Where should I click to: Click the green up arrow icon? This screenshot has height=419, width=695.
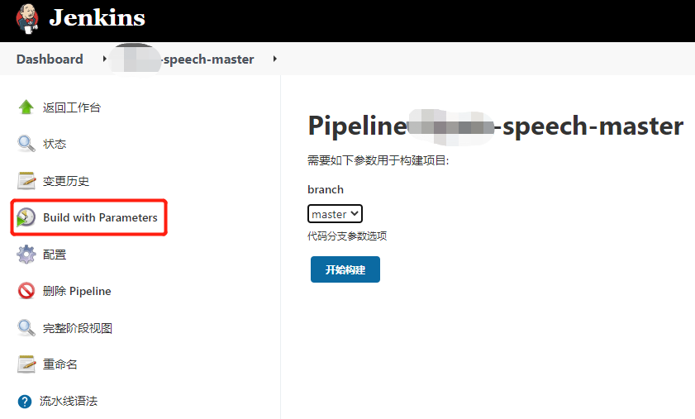pos(26,107)
